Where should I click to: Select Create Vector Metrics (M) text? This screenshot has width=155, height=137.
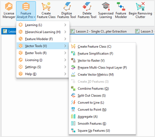tap(96, 75)
